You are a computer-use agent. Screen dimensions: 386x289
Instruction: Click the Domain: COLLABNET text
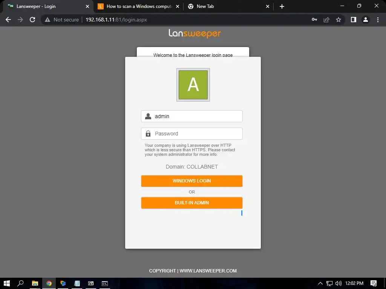pos(192,167)
